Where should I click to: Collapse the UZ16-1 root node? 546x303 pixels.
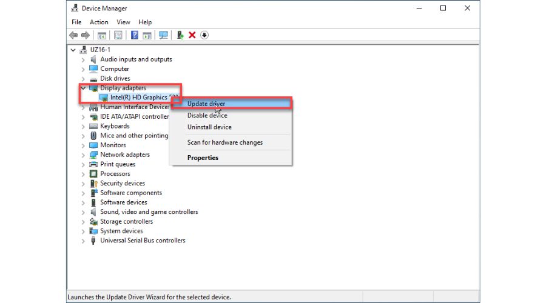[73, 50]
